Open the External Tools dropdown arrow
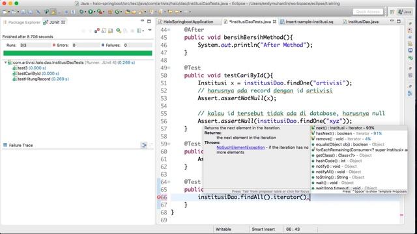This screenshot has width=417, height=234. click(104, 12)
